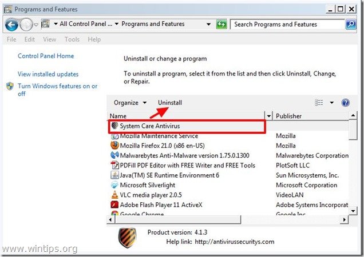Click the shield icon beside Windows features

[10, 86]
